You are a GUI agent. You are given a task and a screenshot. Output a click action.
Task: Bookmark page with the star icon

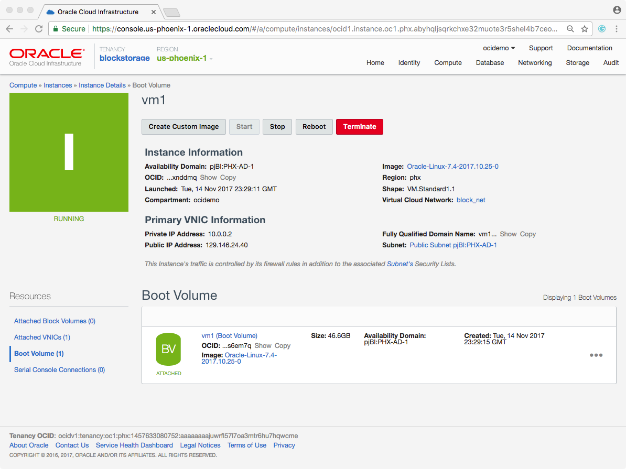[x=585, y=29]
